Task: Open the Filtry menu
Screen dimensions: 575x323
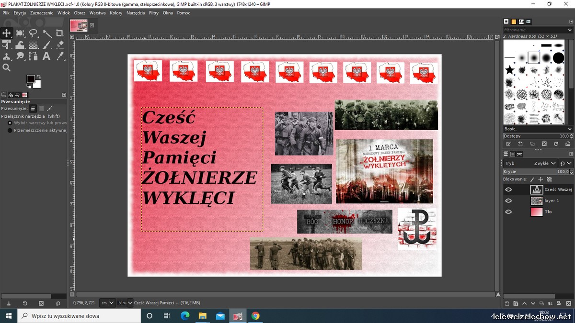Action: point(153,13)
